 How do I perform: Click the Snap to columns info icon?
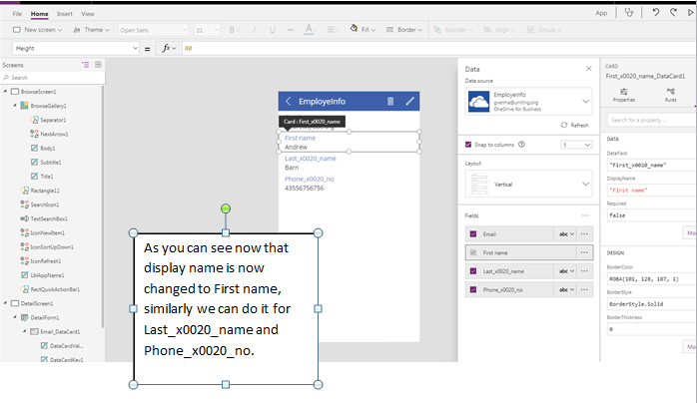point(522,145)
